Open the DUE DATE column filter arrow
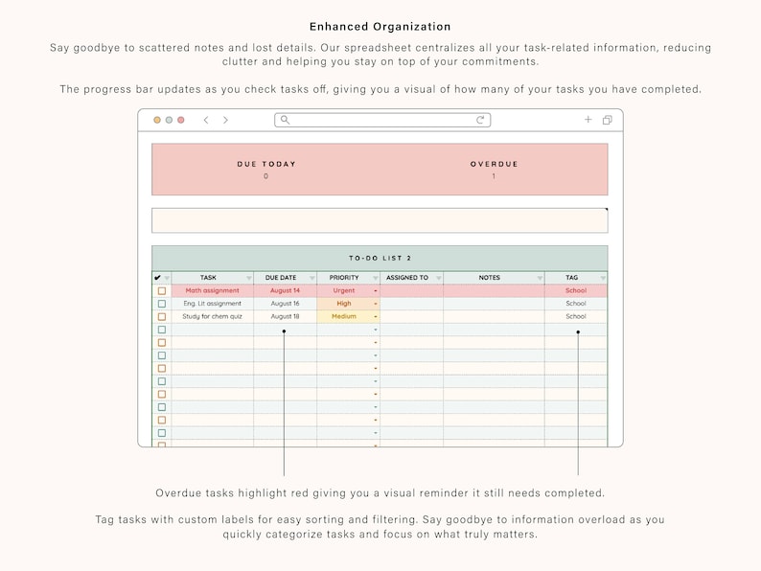 pos(312,278)
